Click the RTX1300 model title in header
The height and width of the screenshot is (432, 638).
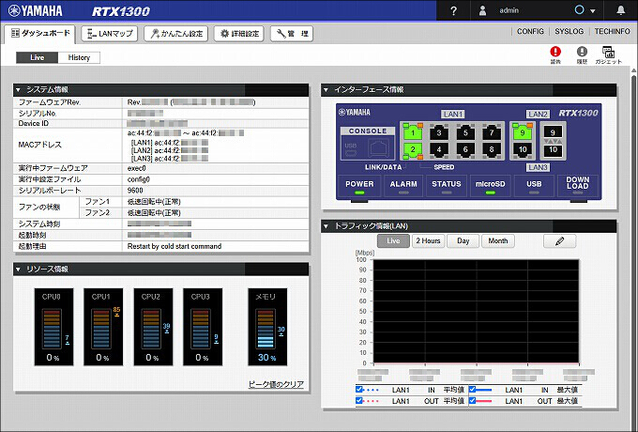121,11
